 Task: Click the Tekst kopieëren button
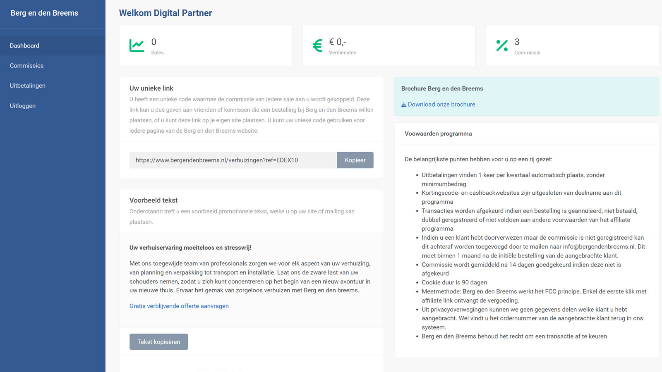(159, 342)
